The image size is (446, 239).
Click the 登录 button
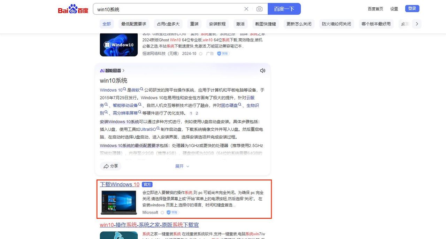coord(412,8)
